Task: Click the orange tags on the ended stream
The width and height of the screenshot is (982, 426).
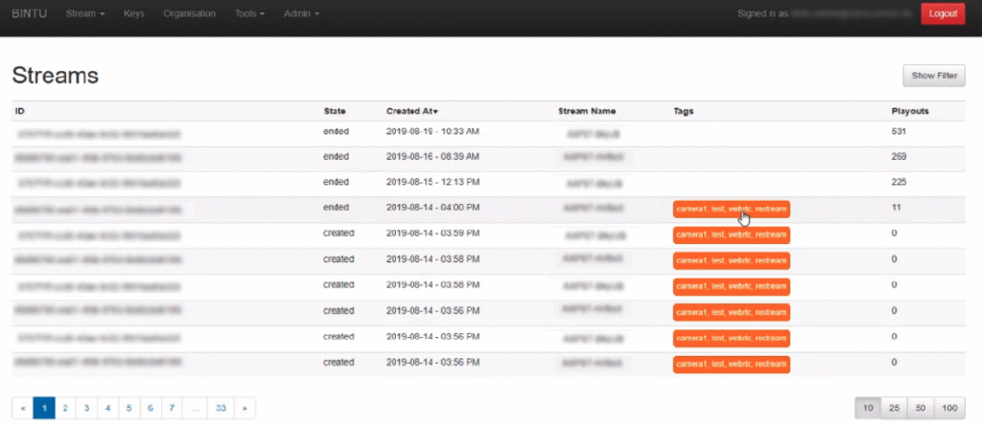Action: point(732,210)
